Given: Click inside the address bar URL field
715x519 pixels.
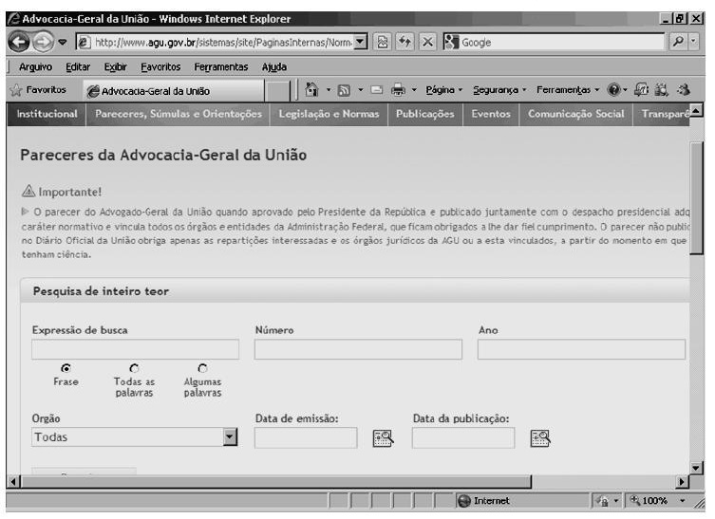Looking at the screenshot, I should coord(221,43).
